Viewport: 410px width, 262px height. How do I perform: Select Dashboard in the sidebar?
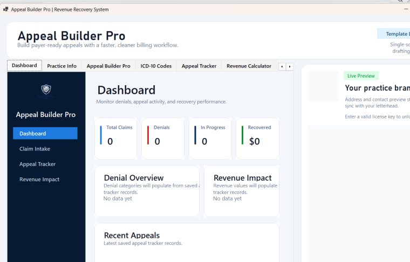click(x=45, y=133)
